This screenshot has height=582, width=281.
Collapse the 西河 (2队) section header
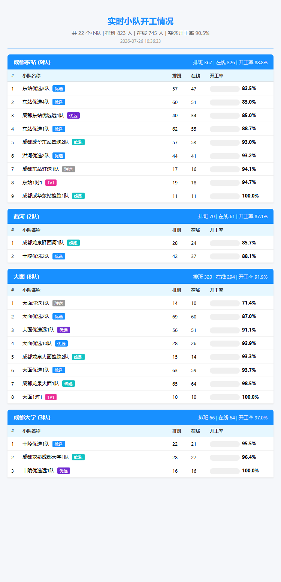[x=140, y=217]
